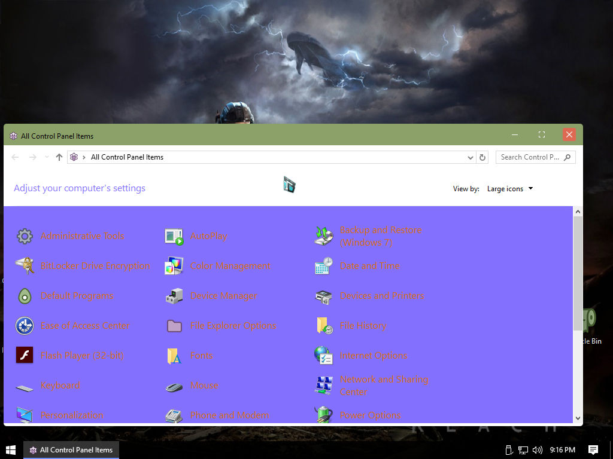Image resolution: width=613 pixels, height=459 pixels.
Task: Expand recent locations next to forward arrow
Action: point(46,157)
